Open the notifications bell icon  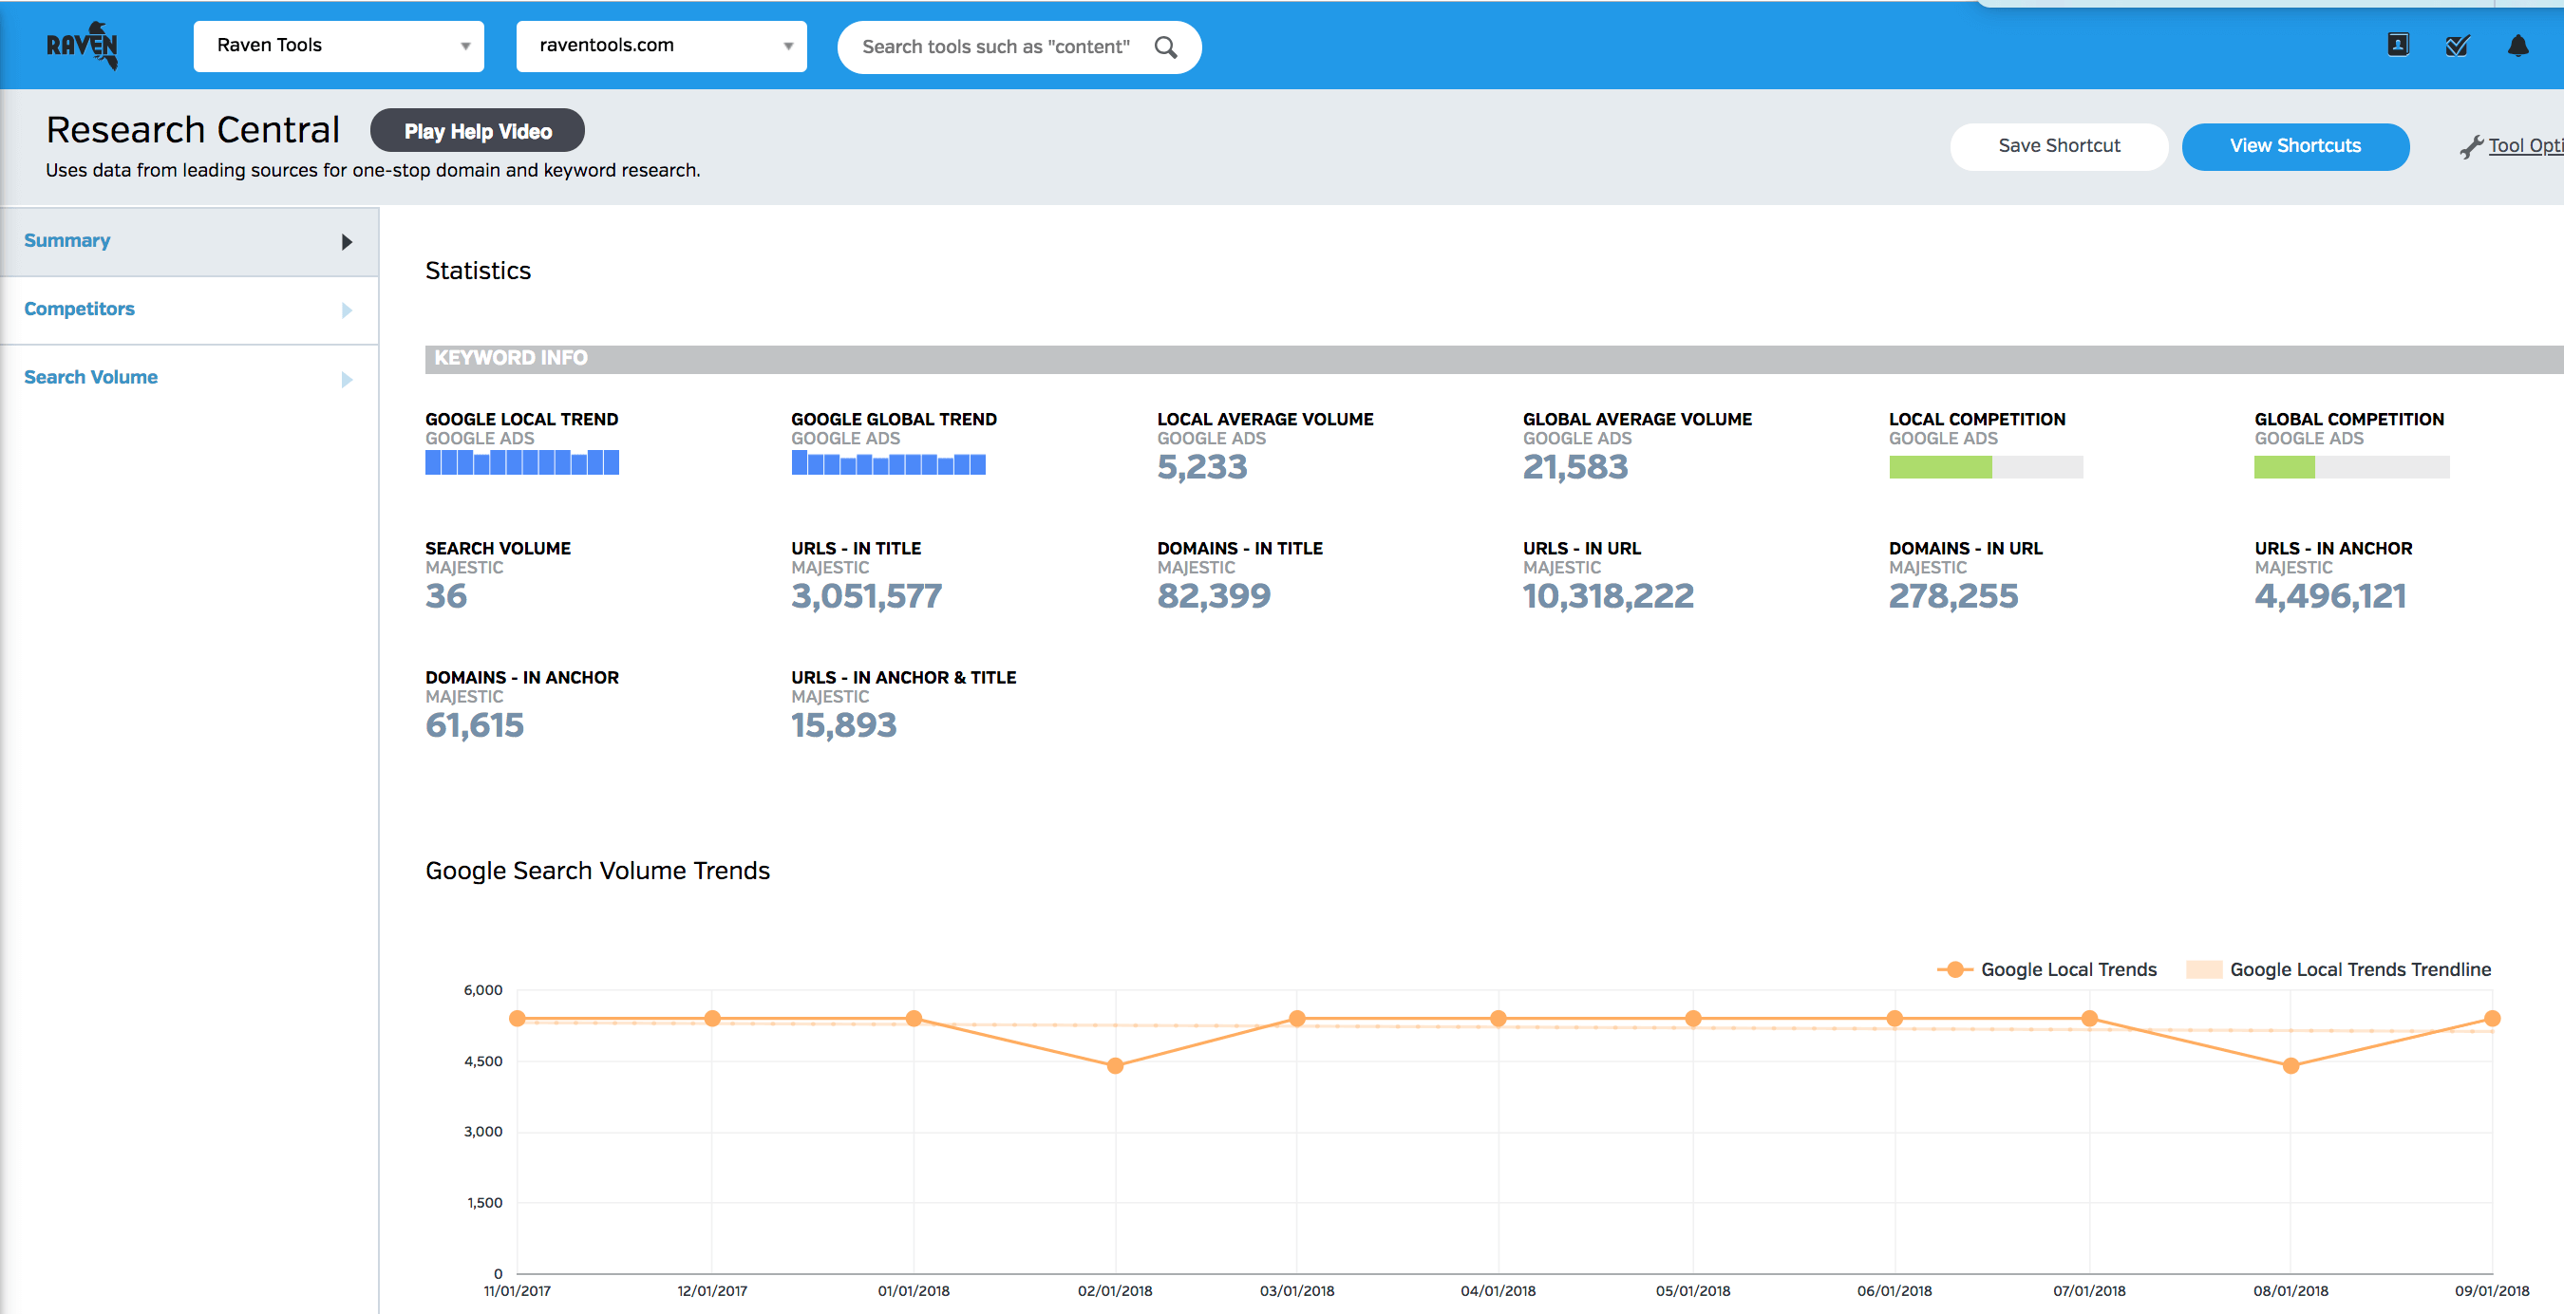pyautogui.click(x=2517, y=46)
